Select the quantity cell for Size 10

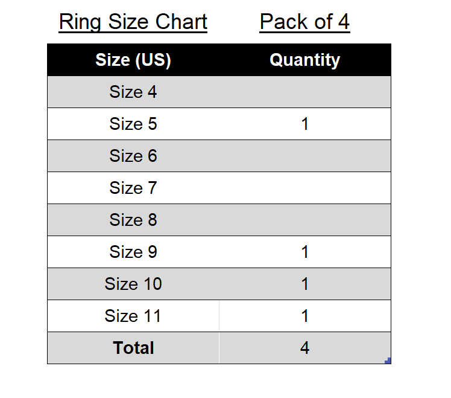click(304, 284)
